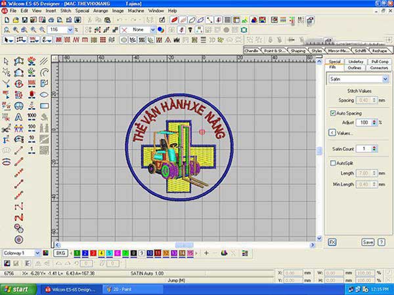The image size is (394, 295).
Task: Click the Save button in properties panel
Action: click(x=368, y=242)
